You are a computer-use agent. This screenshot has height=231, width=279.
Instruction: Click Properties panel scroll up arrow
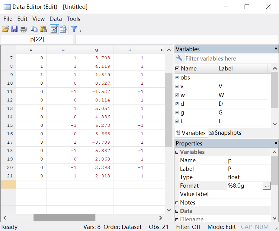tap(275, 152)
